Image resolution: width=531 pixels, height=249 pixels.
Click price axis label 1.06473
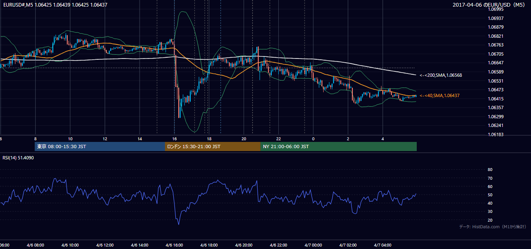(496, 90)
